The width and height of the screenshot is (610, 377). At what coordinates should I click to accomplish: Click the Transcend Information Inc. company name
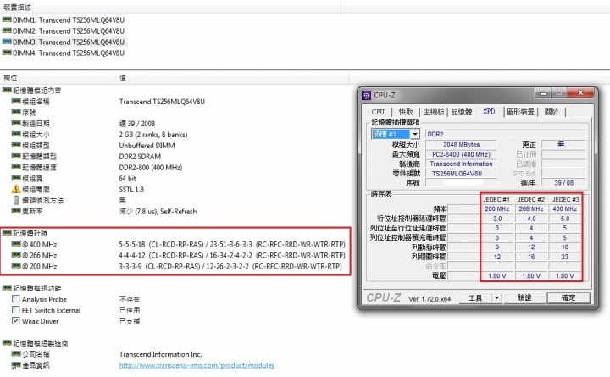(161, 354)
